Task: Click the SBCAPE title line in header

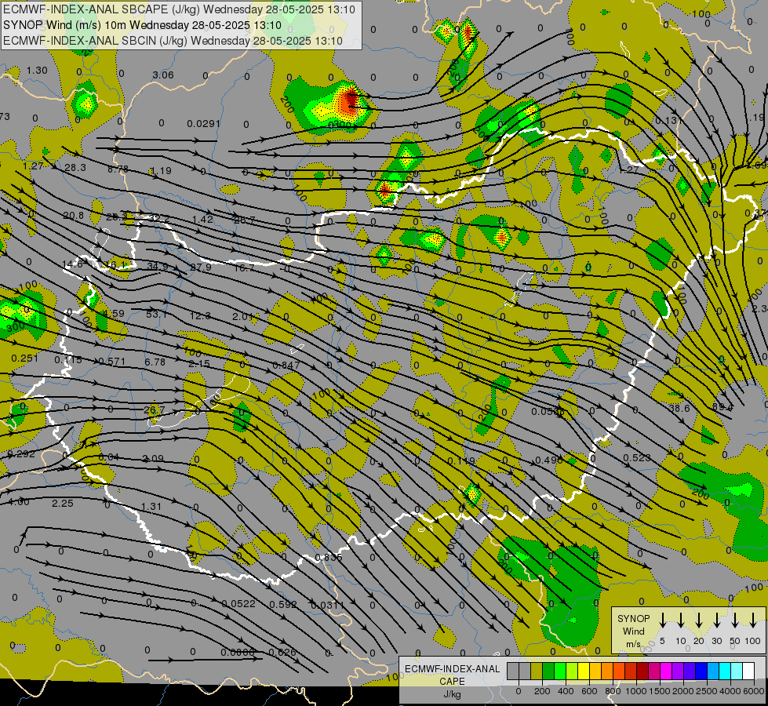Action: pyautogui.click(x=180, y=9)
